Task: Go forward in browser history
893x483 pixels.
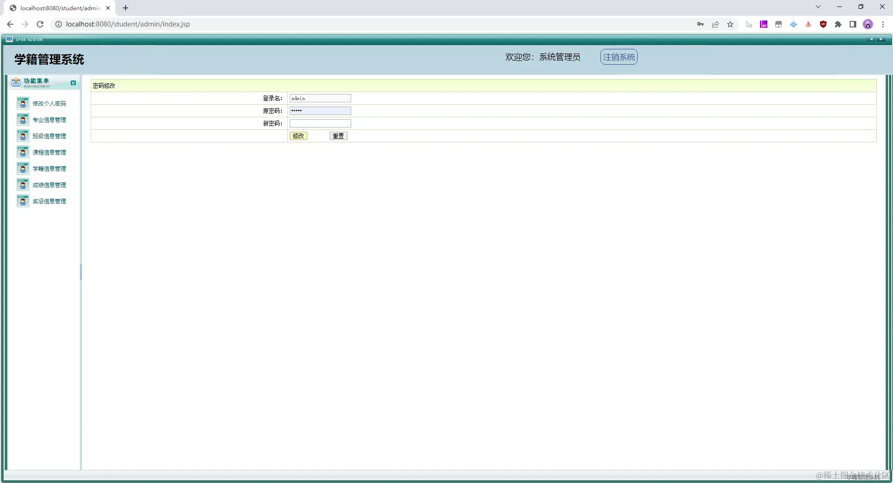Action: click(x=25, y=24)
